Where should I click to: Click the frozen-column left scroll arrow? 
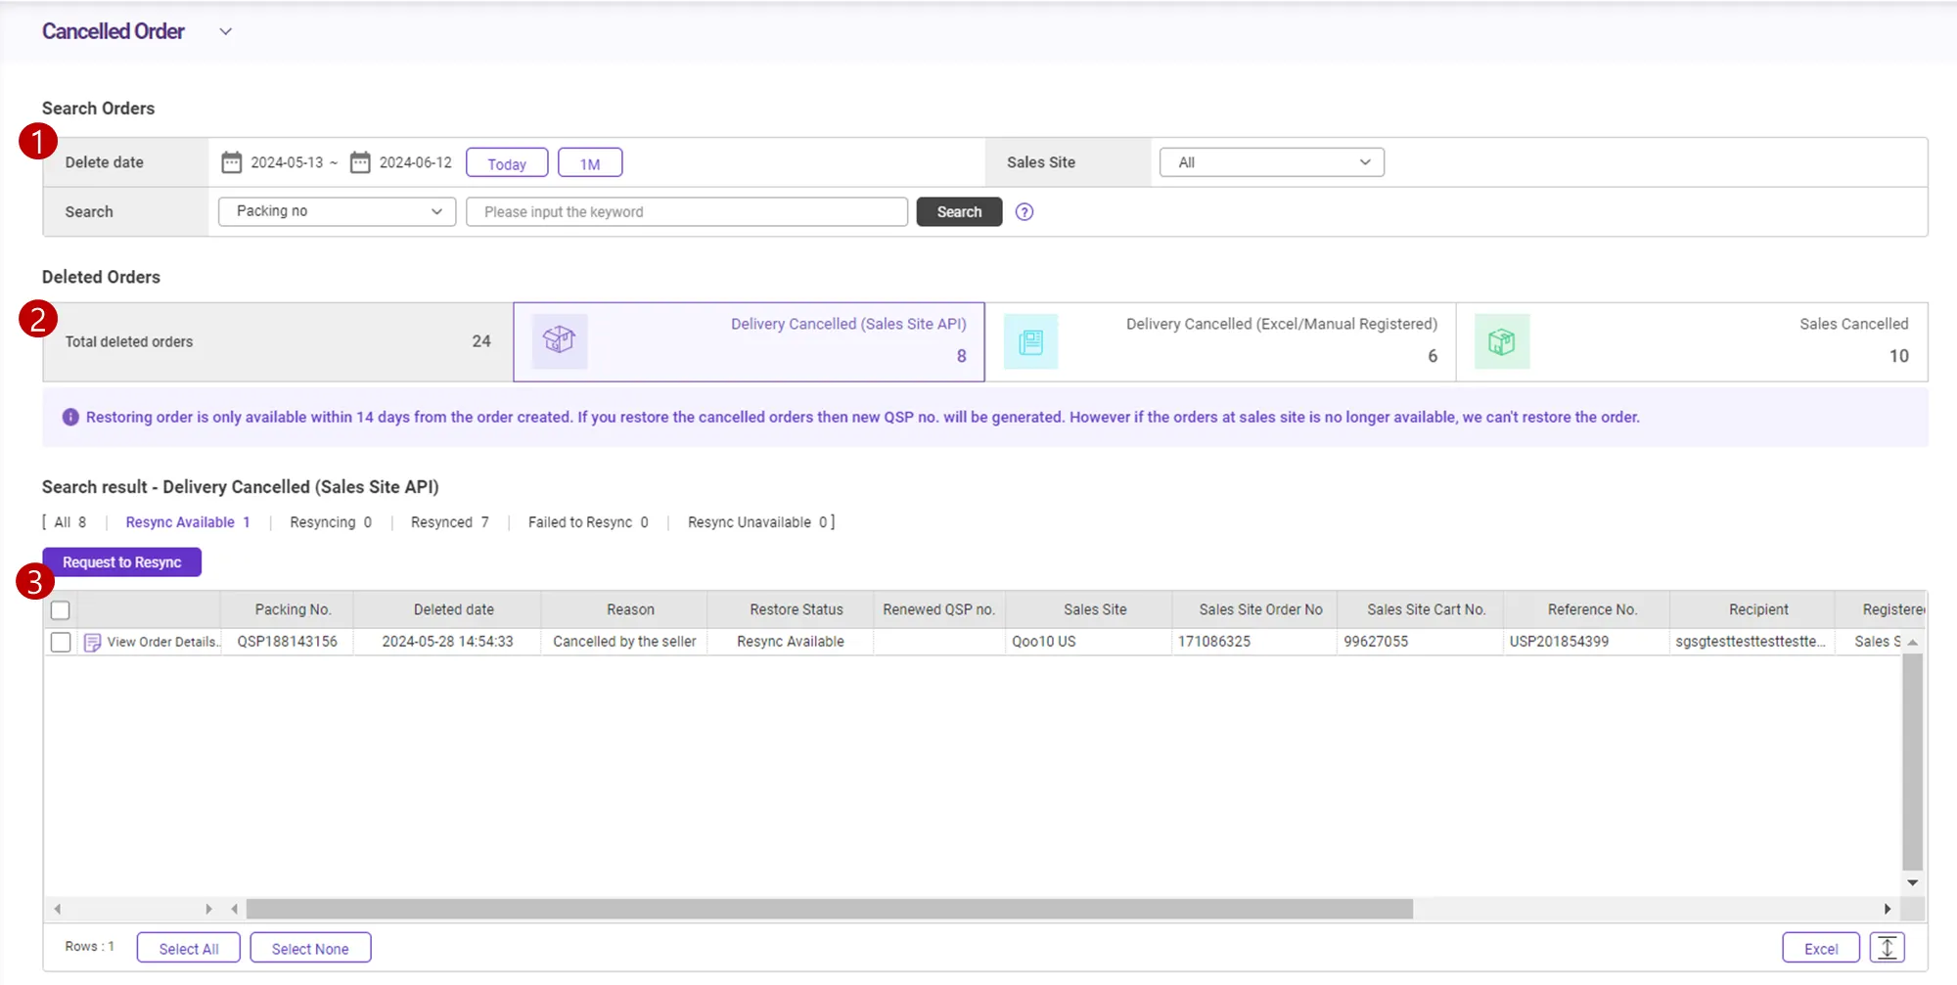(58, 910)
